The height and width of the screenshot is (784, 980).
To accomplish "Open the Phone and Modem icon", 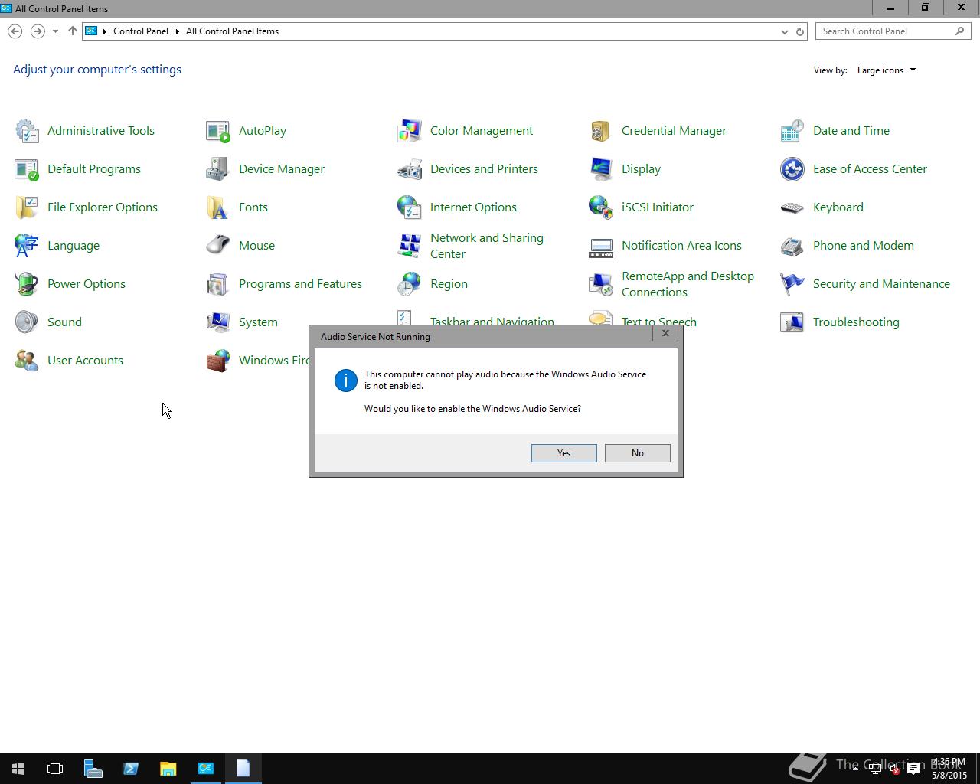I will pyautogui.click(x=792, y=246).
